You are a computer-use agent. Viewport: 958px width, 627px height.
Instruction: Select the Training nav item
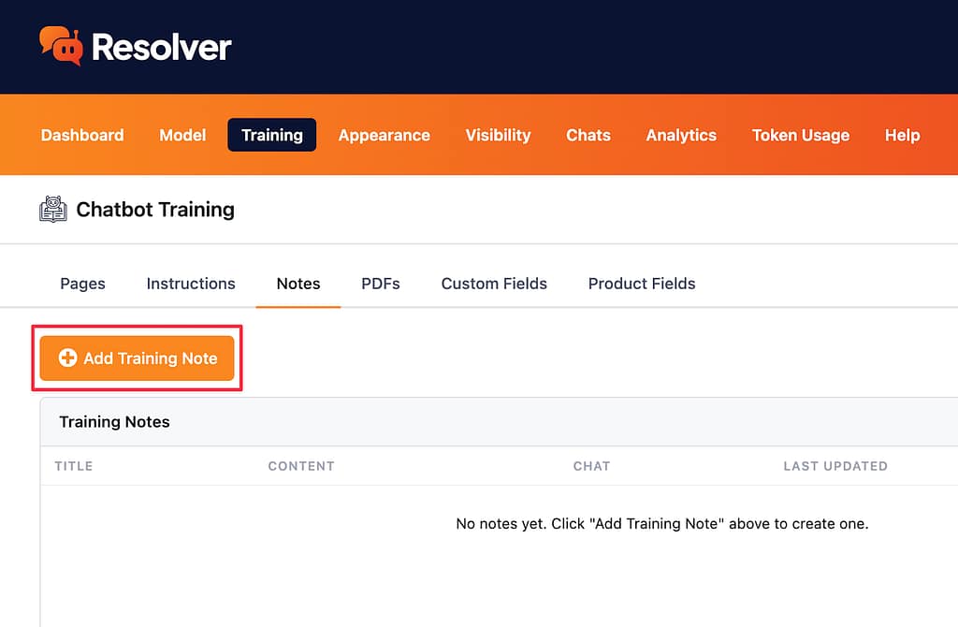coord(272,135)
